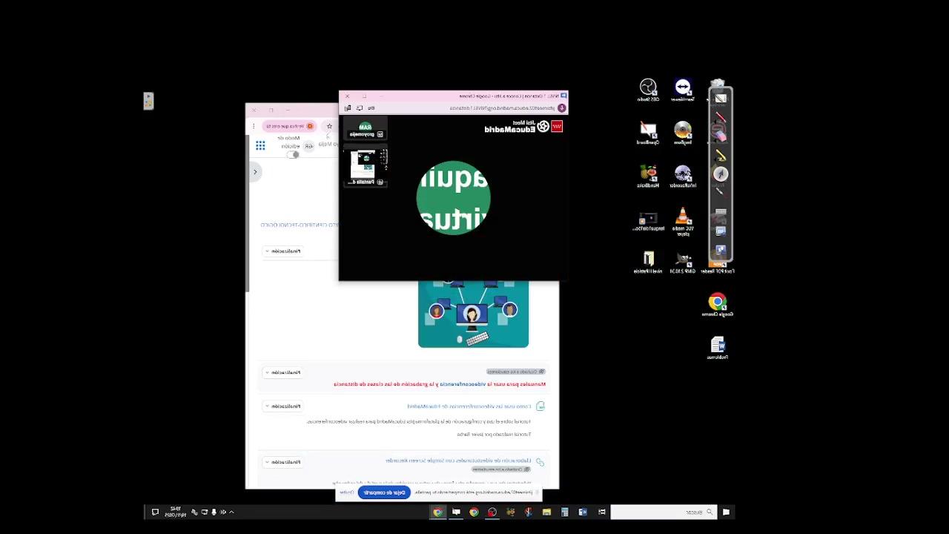Click Ocultar in the screen-sharing bar

[346, 492]
